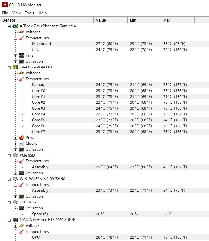This screenshot has width=209, height=241.
Task: Click the NVIDIA GeForce graphics card icon
Action: point(15,220)
